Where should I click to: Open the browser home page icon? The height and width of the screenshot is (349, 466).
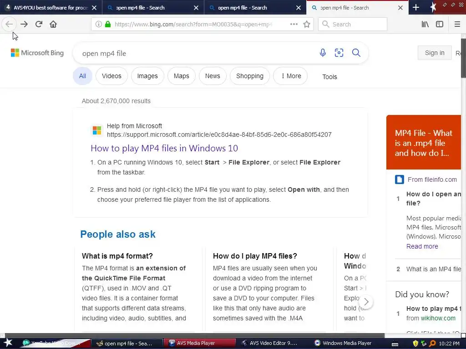(x=53, y=24)
